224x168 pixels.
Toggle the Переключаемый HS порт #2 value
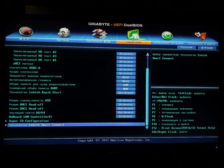pyautogui.click(x=126, y=54)
